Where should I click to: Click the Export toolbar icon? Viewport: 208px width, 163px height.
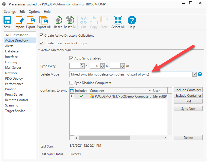tap(31, 20)
